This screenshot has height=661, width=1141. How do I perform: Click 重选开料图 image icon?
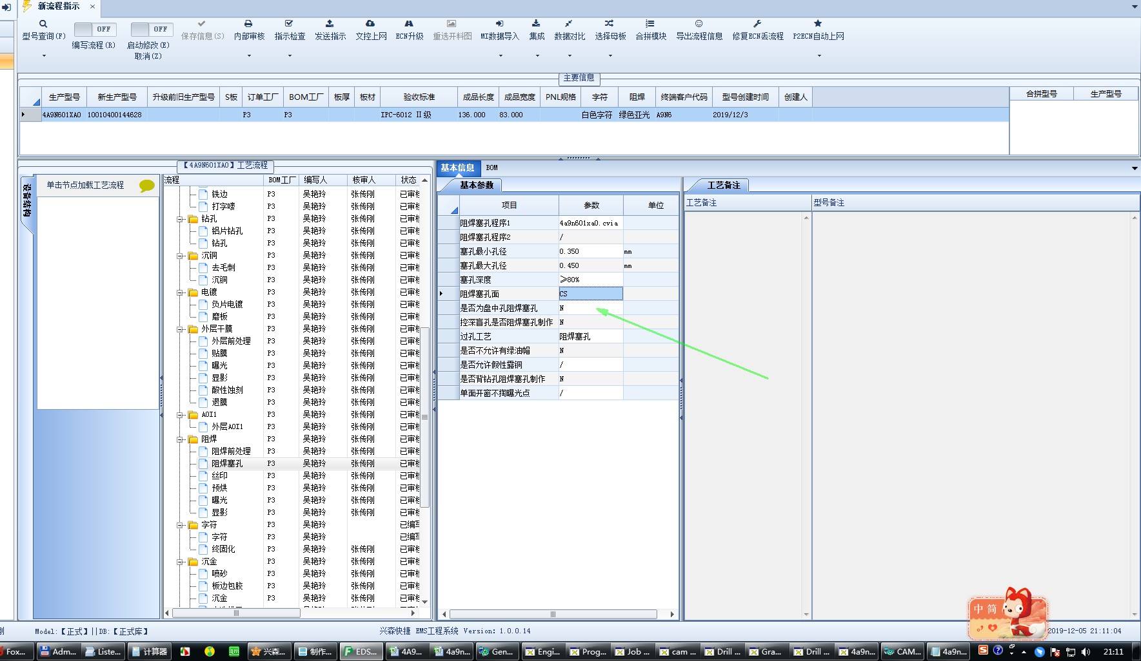point(451,24)
